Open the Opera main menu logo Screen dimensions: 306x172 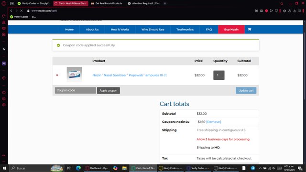point(4,3)
